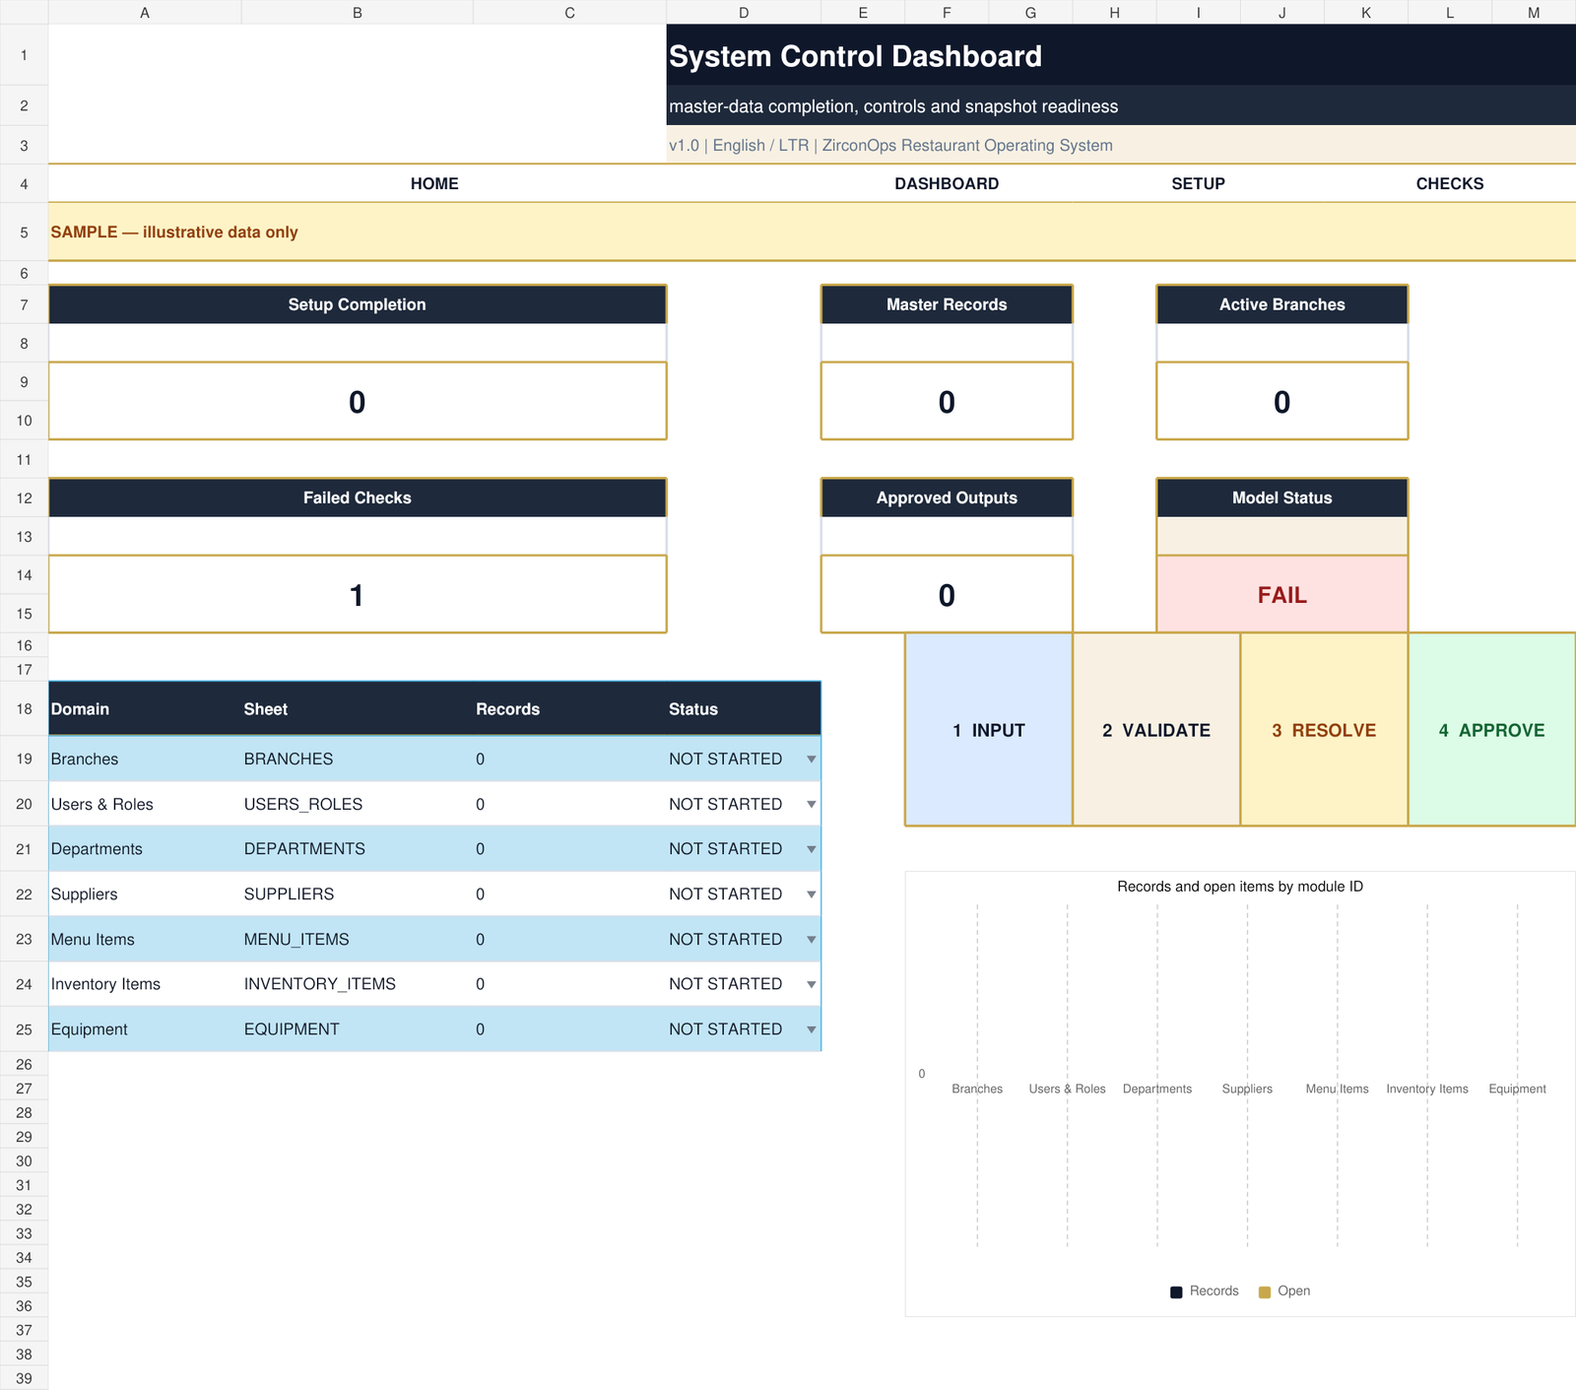Viewport: 1576px width, 1390px height.
Task: Open the Departments status dropdown arrow
Action: 812,849
